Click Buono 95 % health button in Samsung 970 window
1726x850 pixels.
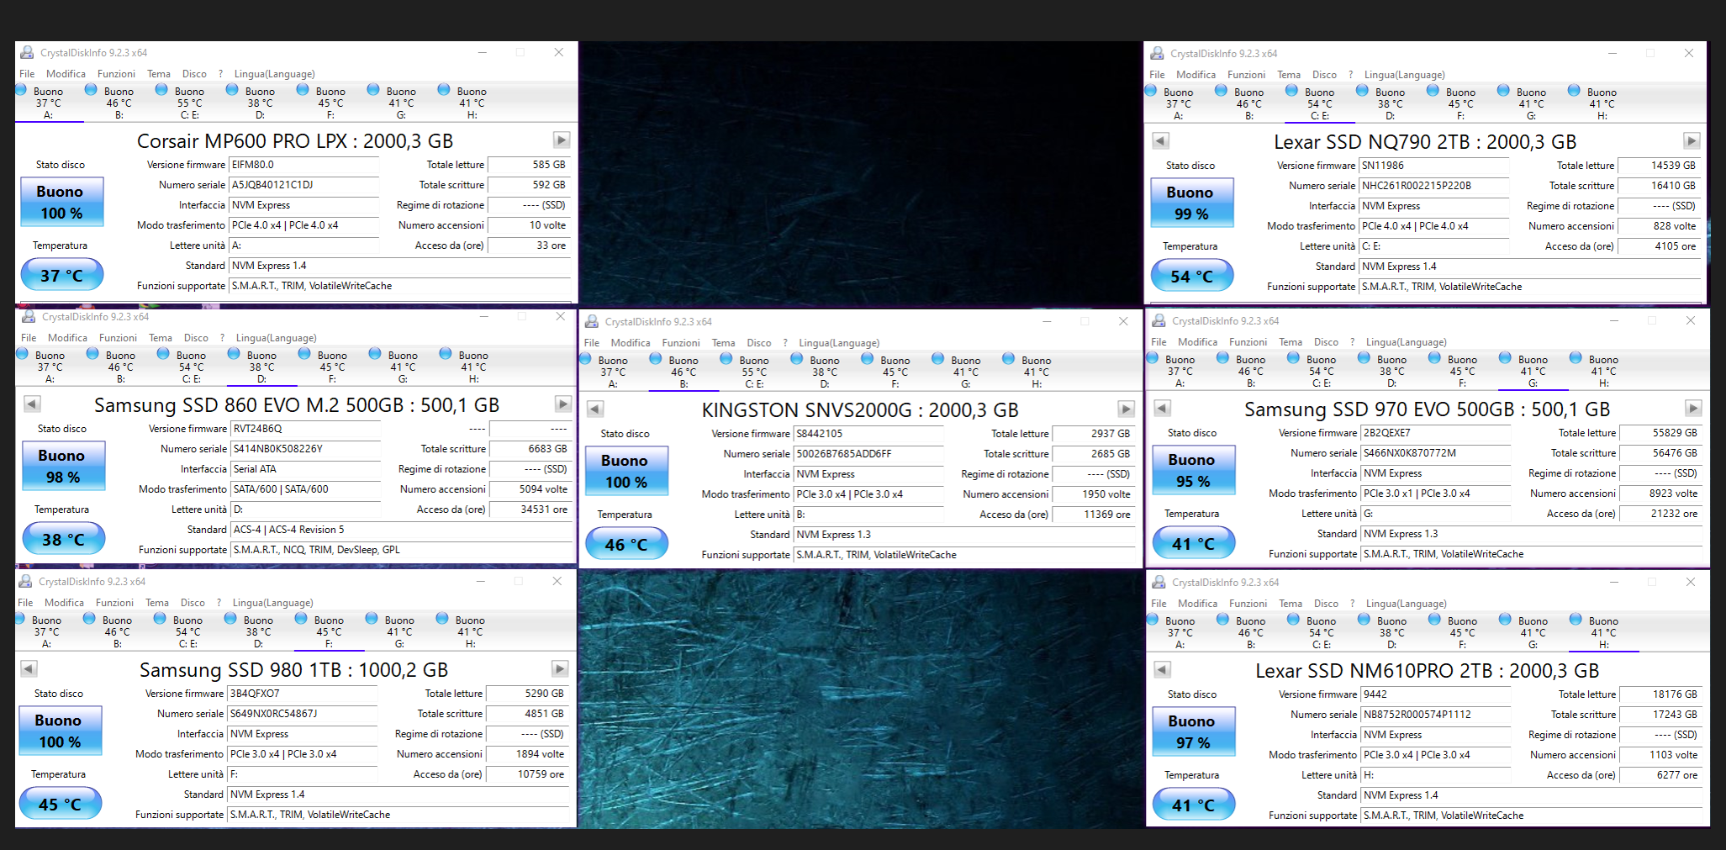pos(1192,470)
